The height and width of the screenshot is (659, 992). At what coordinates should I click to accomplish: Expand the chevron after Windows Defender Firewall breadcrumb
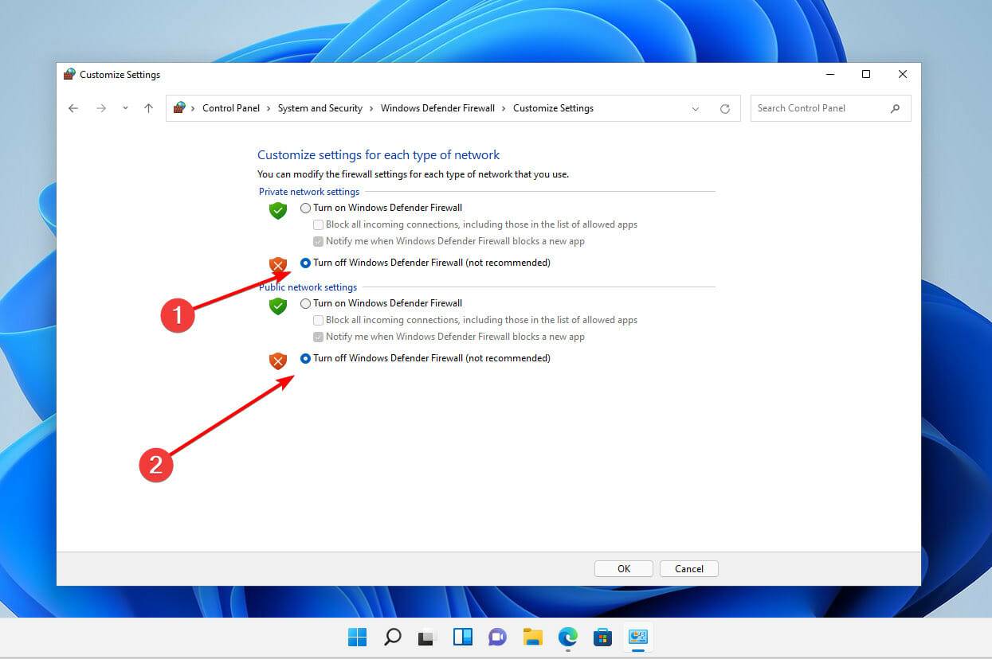point(504,108)
